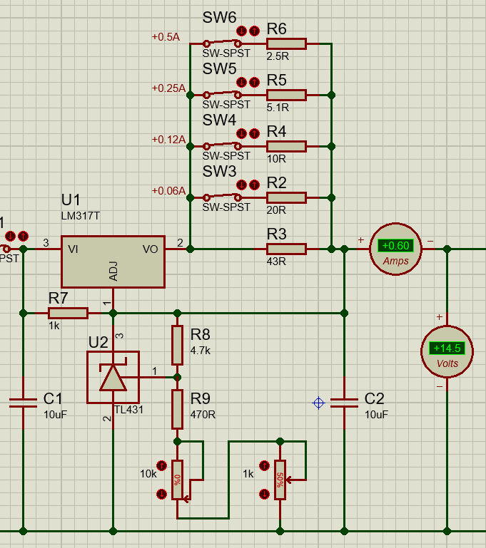The width and height of the screenshot is (486, 548).
Task: Select capacitor C1 symbol
Action: [x=23, y=403]
